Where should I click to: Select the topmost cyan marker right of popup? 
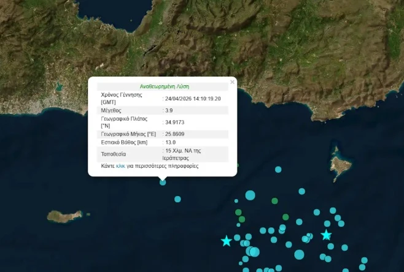point(278,169)
